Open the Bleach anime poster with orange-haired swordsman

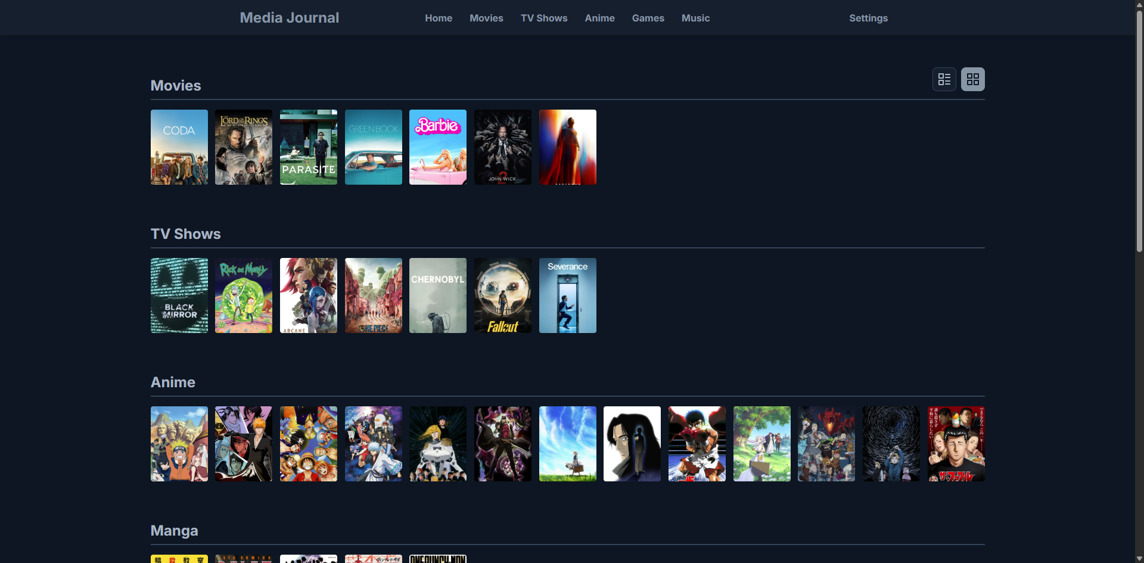(x=244, y=444)
